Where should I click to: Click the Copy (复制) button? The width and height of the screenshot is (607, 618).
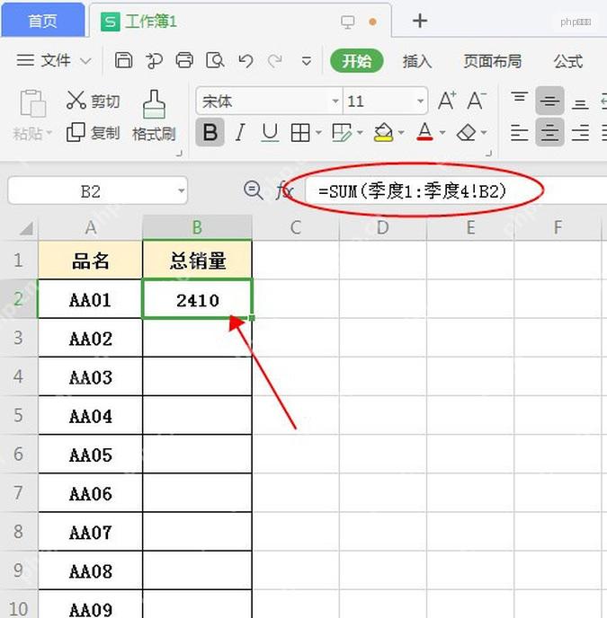click(x=93, y=132)
